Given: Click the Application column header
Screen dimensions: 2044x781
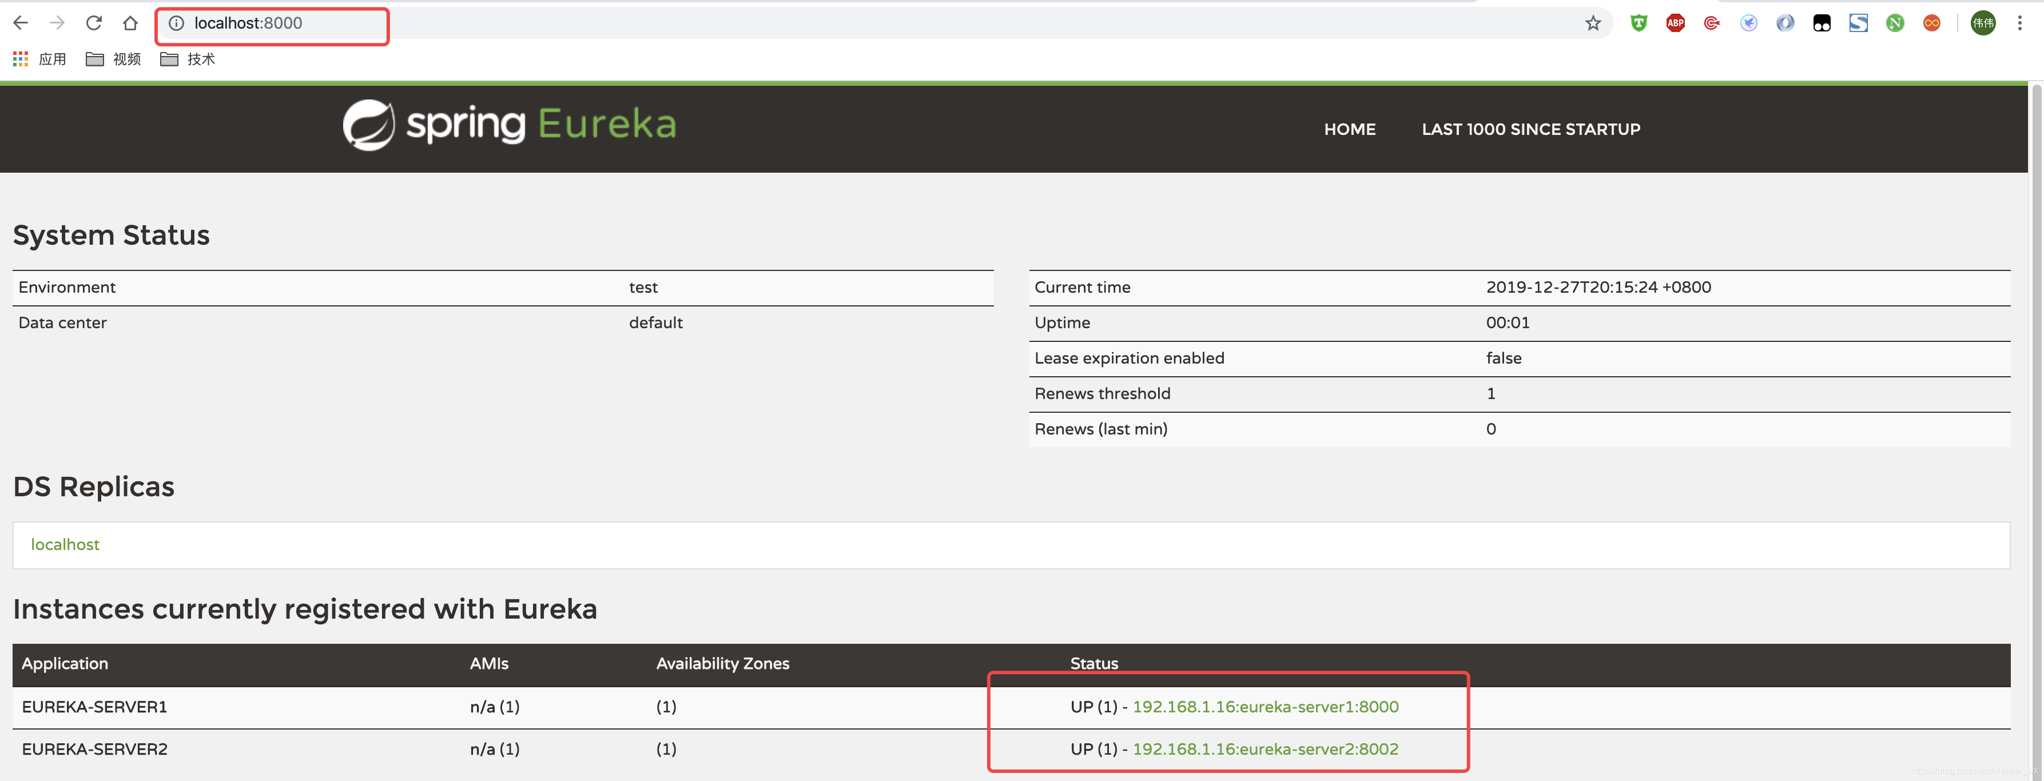Looking at the screenshot, I should click(64, 664).
